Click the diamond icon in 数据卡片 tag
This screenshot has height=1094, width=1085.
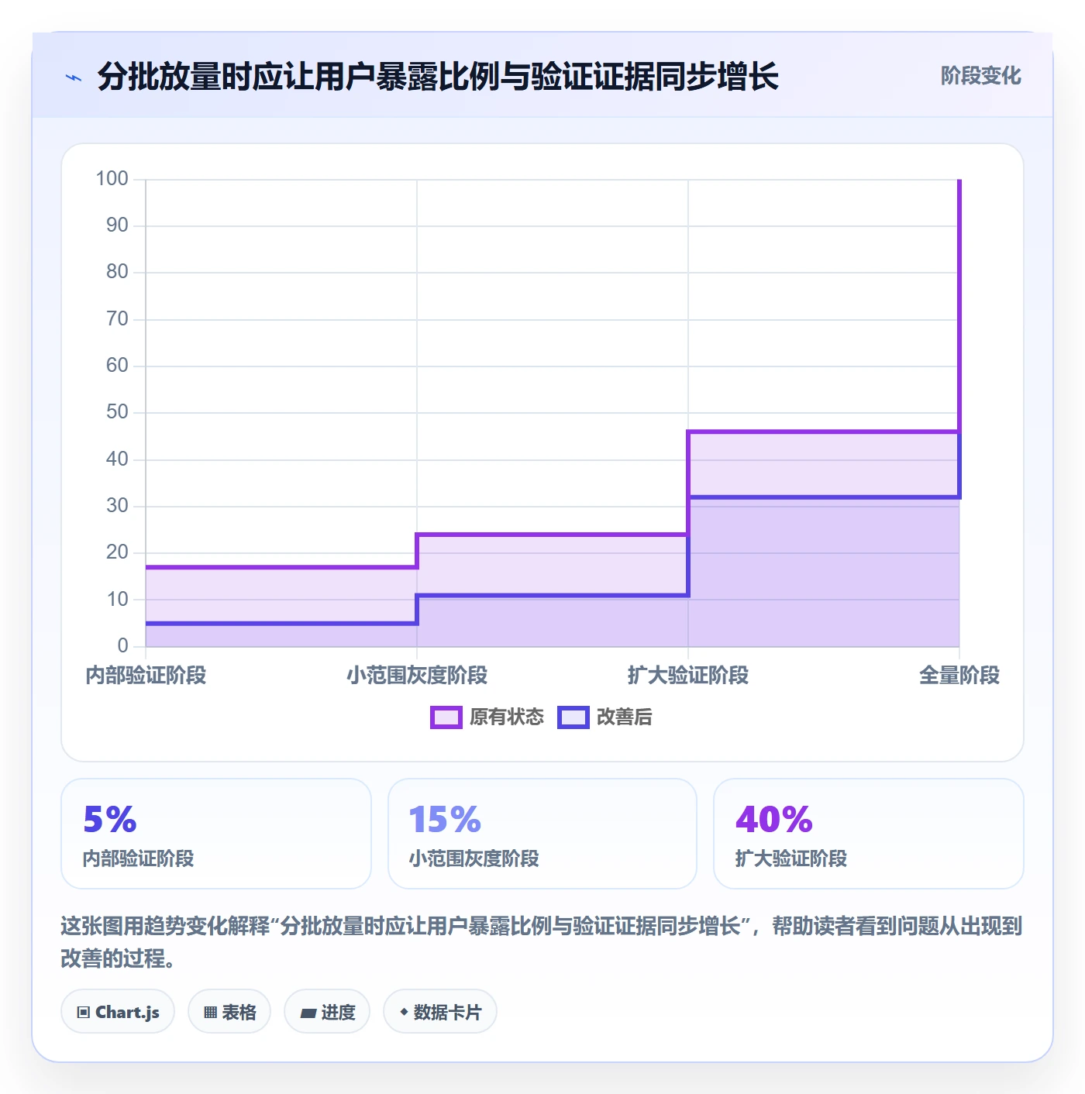pos(404,1012)
